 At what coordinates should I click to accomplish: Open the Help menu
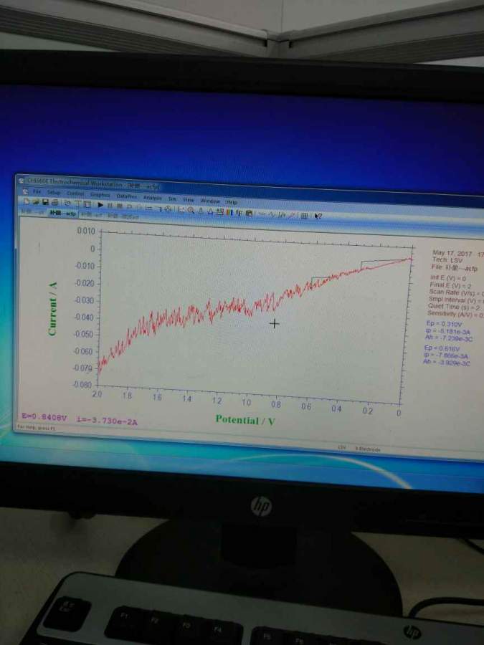pyautogui.click(x=232, y=202)
